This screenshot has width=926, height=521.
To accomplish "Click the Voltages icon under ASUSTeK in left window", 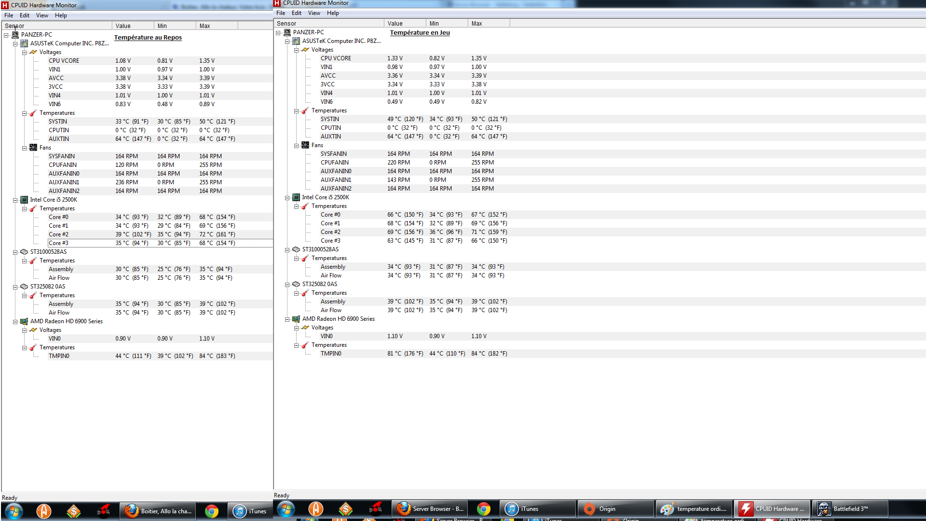I will click(x=33, y=52).
